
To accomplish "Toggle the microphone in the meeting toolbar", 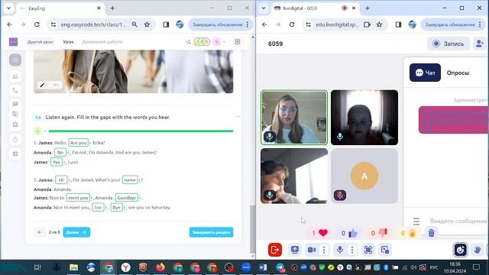I will click(340, 250).
